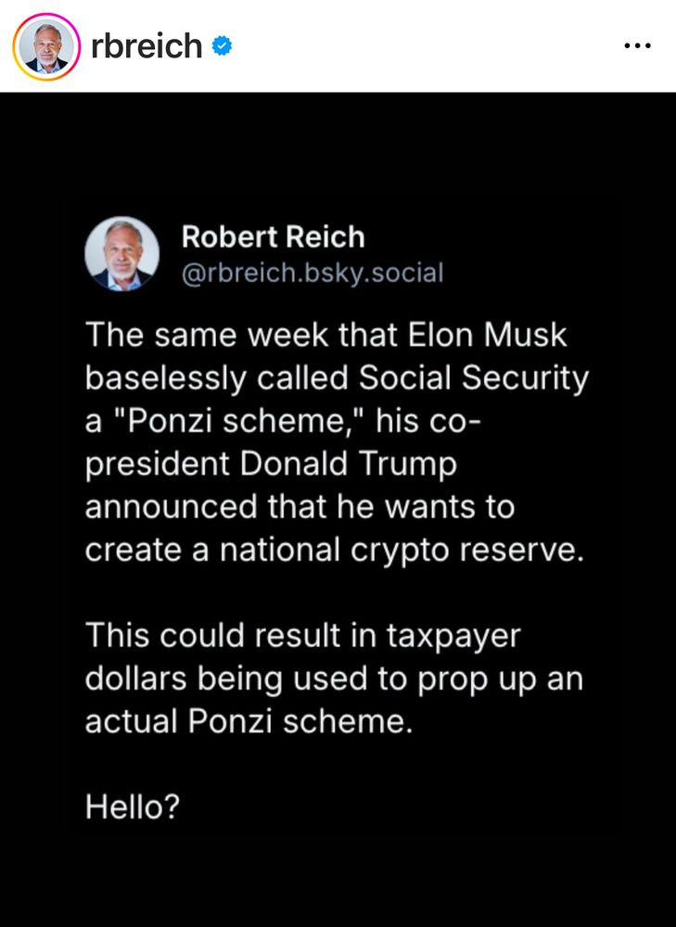Open rbreich's story from the ringed avatar
Image resolution: width=676 pixels, height=927 pixels.
pyautogui.click(x=46, y=46)
